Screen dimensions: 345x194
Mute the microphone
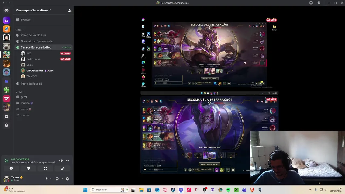pos(47,179)
